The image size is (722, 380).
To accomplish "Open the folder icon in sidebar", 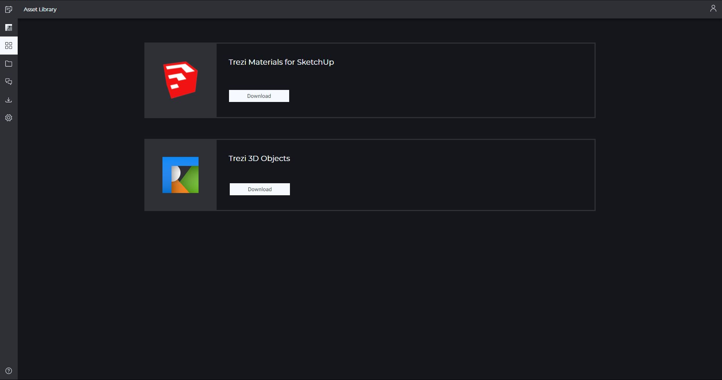I will (x=9, y=64).
